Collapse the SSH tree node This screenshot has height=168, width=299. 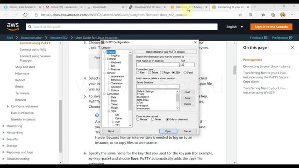tap(109, 111)
